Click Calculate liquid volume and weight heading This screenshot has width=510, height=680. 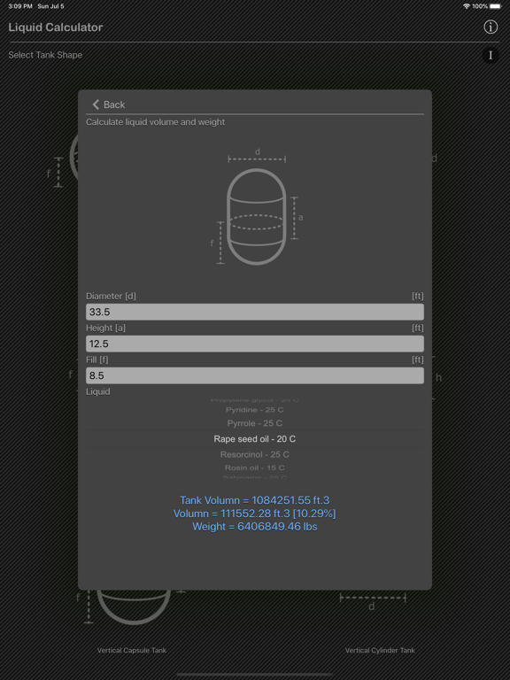tap(155, 122)
